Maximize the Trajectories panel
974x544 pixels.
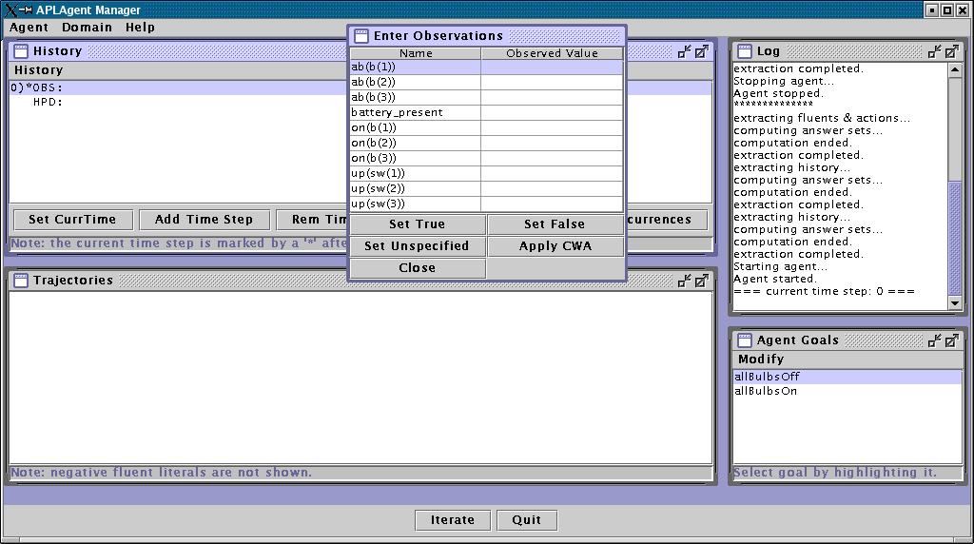point(701,281)
